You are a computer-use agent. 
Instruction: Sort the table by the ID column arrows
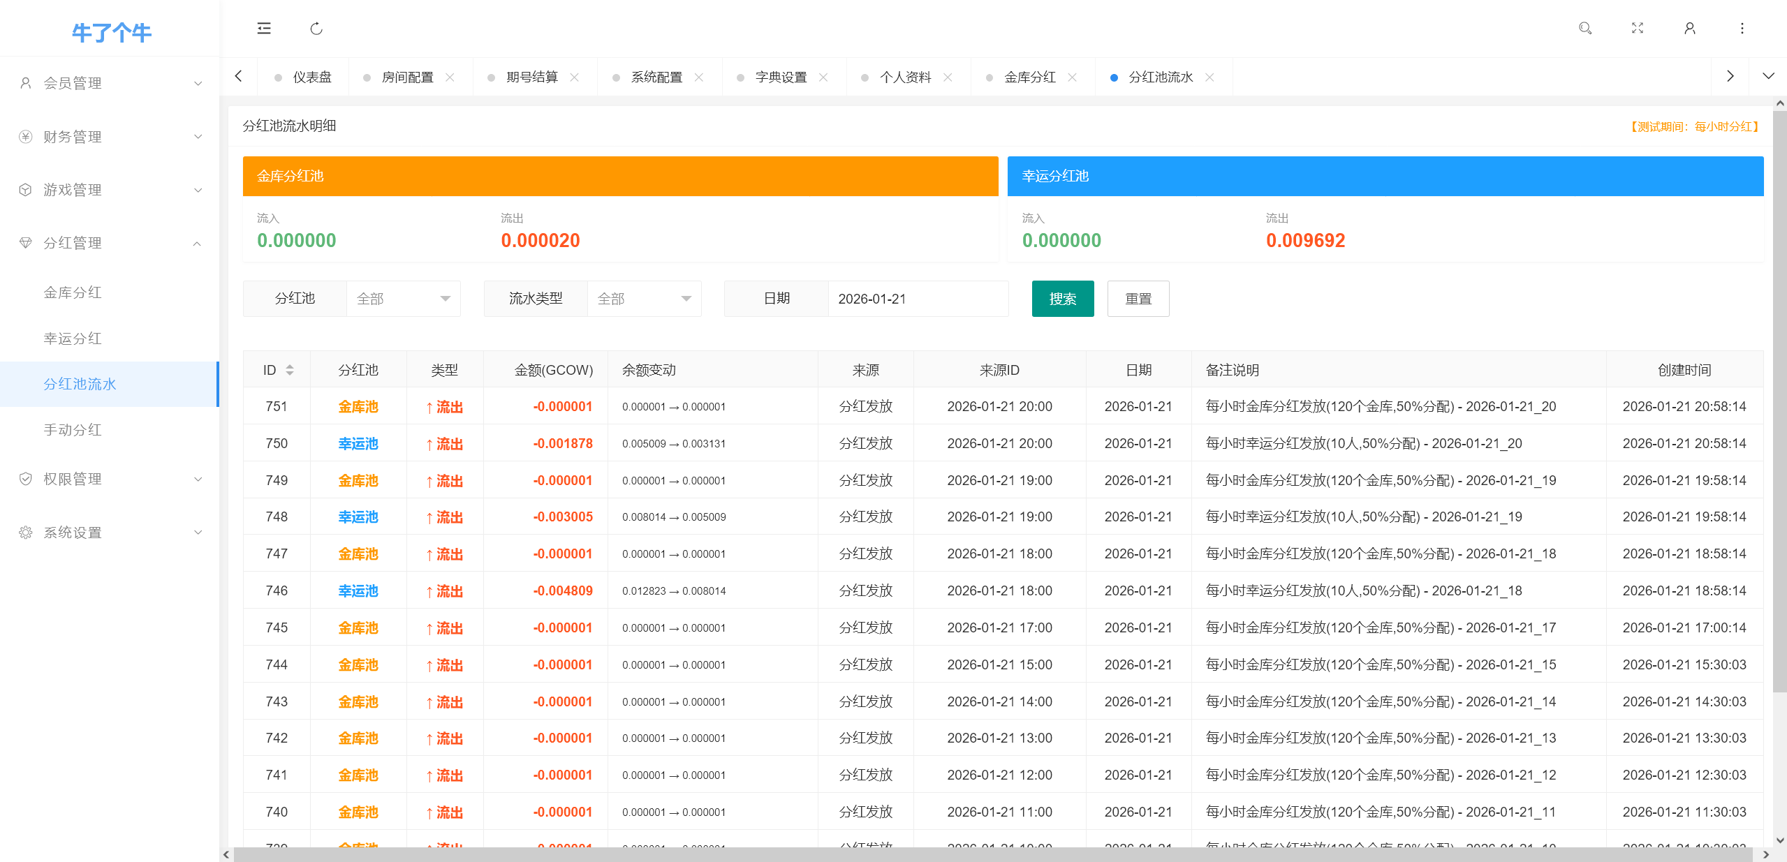click(x=290, y=370)
